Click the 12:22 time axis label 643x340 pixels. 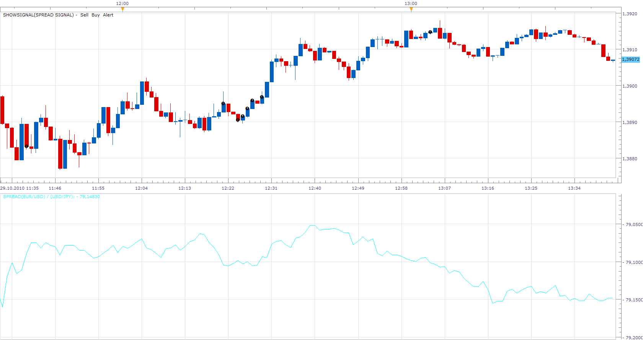228,188
